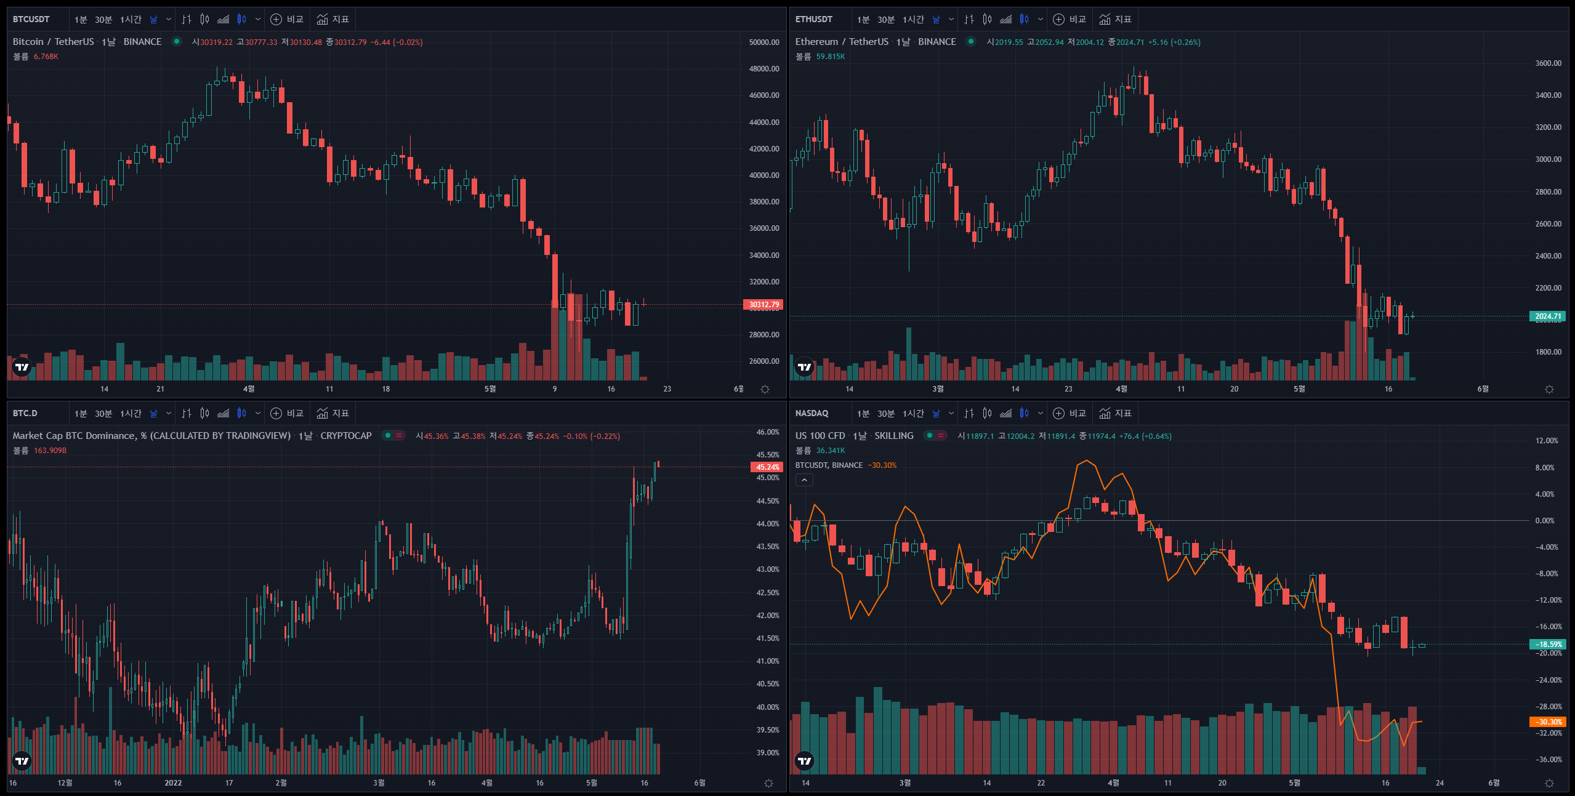Screen dimensions: 1575x796
Task: Click green market-open dot on US 100 CFD
Action: (930, 435)
